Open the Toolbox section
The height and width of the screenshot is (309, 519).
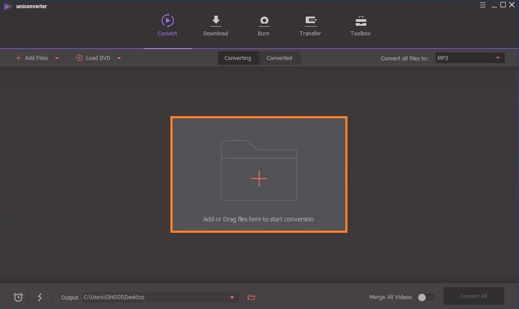(360, 26)
